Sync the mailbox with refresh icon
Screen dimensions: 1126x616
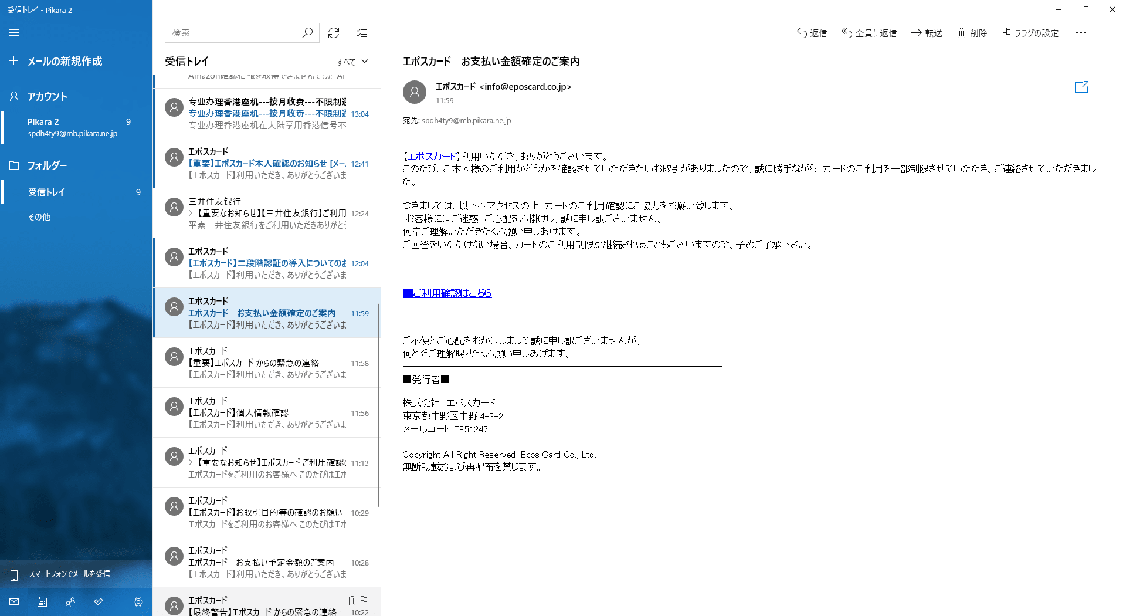coord(334,33)
